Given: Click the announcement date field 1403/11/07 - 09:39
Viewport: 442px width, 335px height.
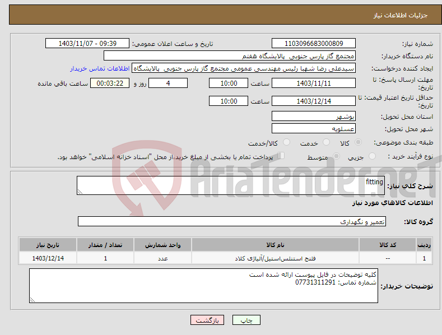Looking at the screenshot, I should click(87, 44).
